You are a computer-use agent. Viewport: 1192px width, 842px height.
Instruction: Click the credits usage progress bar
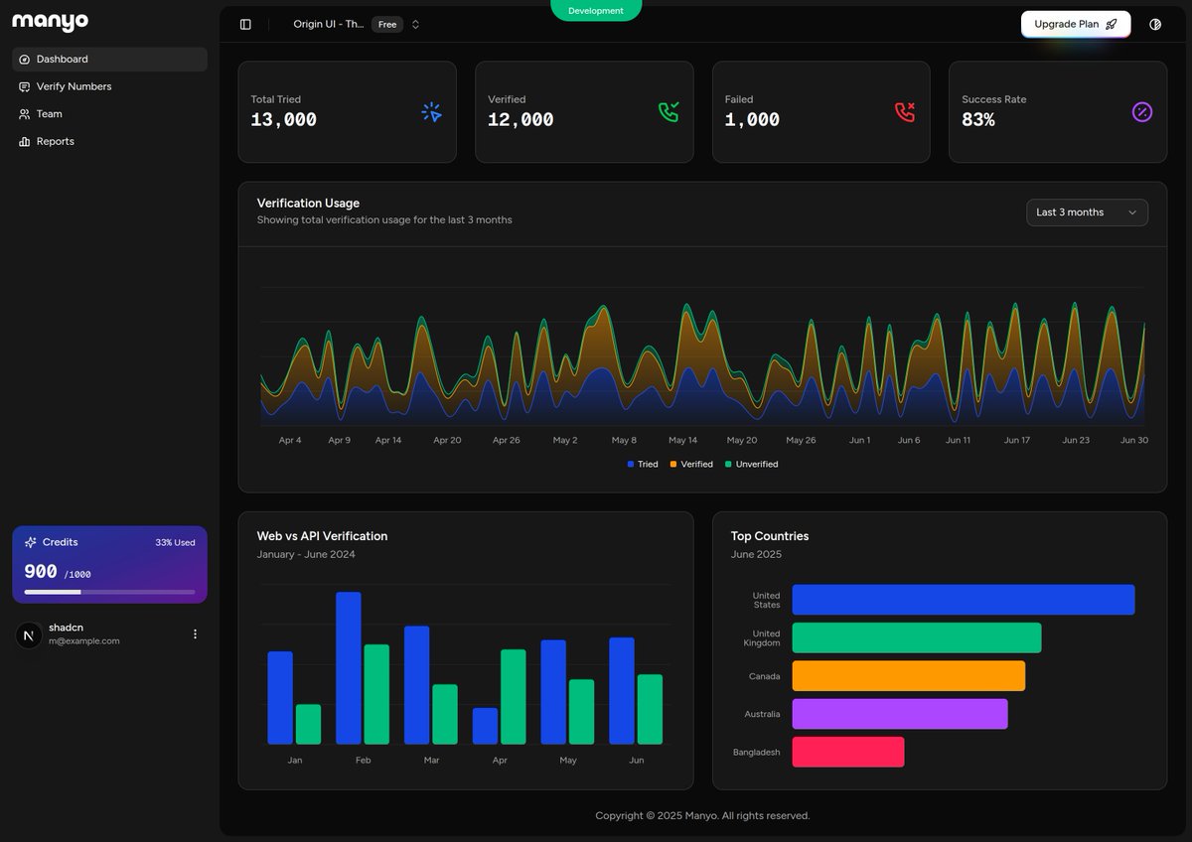[x=109, y=592]
